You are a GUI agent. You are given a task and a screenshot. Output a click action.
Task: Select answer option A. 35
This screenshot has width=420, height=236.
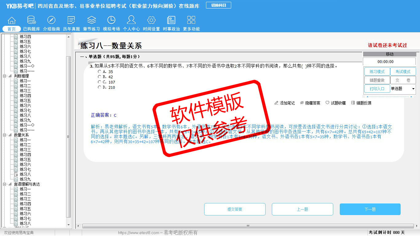coord(99,72)
